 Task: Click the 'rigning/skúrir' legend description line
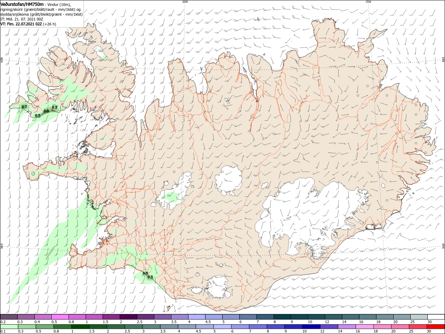[x=41, y=9]
